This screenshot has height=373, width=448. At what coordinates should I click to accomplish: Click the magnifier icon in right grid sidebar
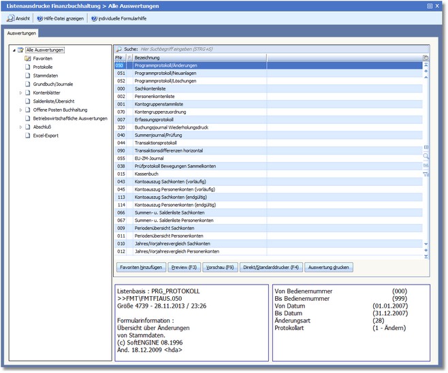click(x=426, y=156)
